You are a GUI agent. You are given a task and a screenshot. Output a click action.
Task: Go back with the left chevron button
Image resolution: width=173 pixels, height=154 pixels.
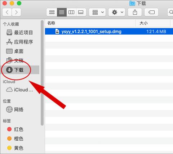(x=7, y=12)
